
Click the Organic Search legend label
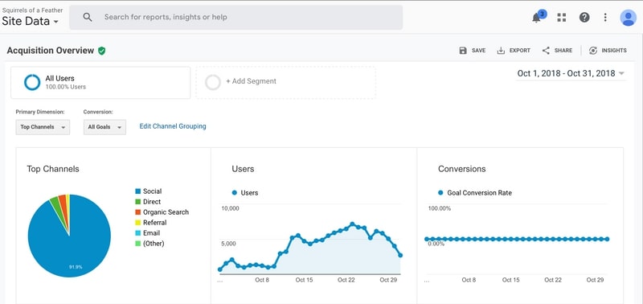(x=166, y=212)
